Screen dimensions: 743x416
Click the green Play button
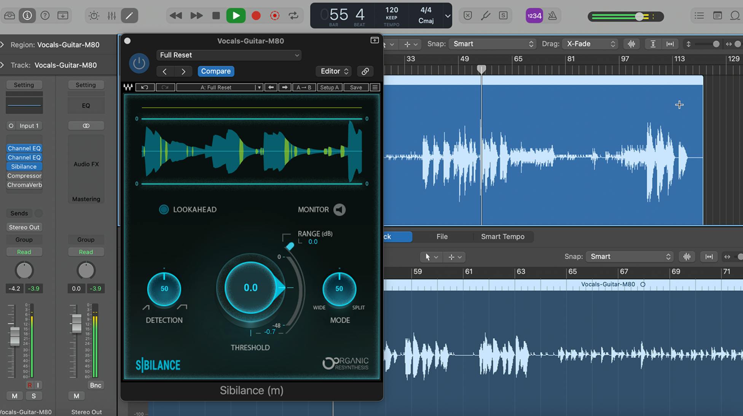coord(236,16)
